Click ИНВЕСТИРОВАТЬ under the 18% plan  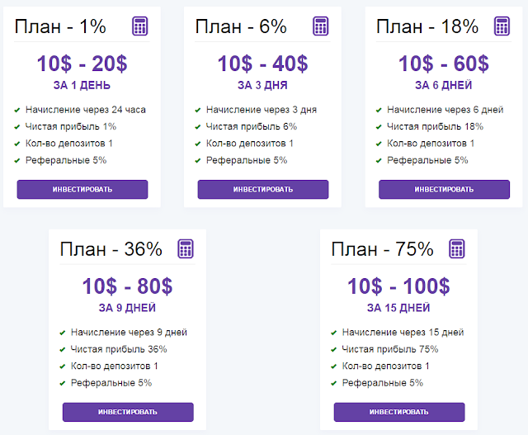[x=444, y=189]
